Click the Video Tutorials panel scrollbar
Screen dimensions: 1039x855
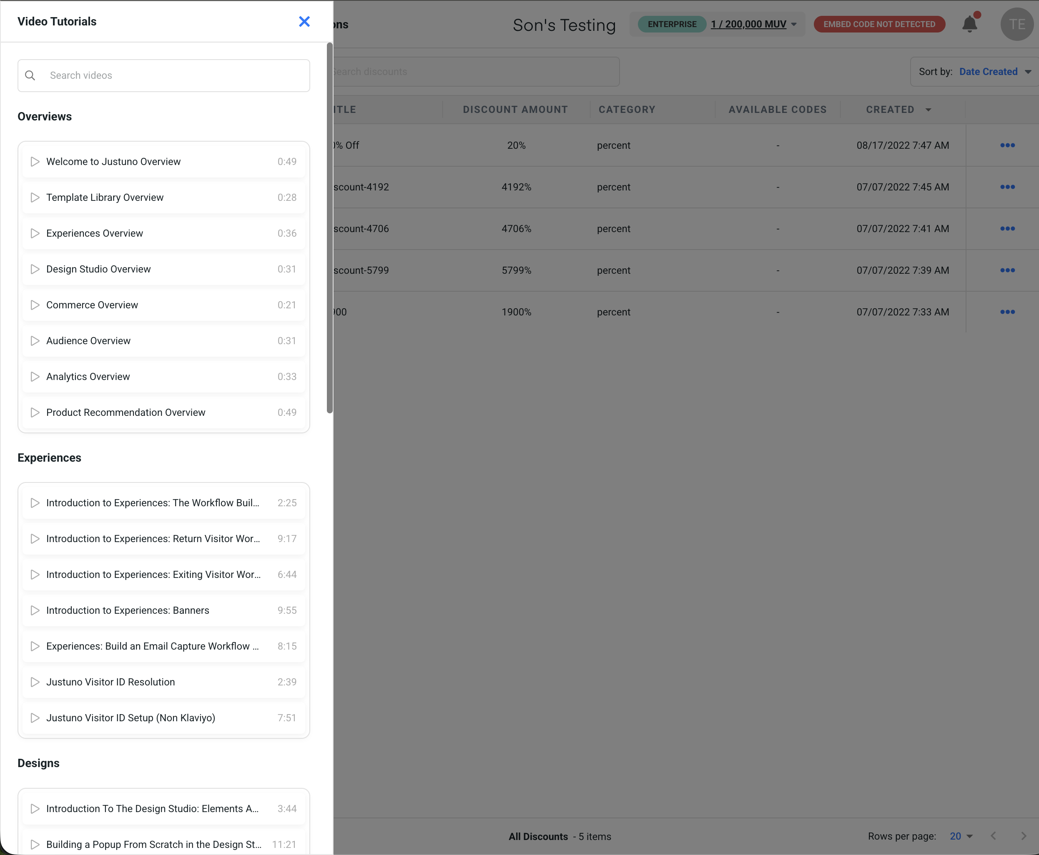pos(330,228)
